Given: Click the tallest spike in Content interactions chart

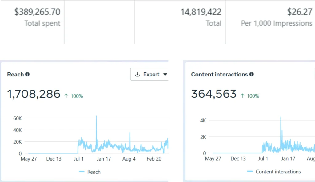Looking at the screenshot, I should pyautogui.click(x=281, y=117).
